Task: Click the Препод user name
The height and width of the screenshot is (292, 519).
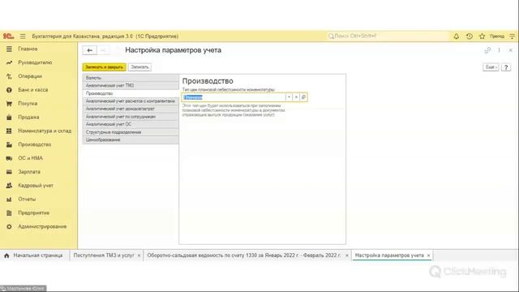Action: point(497,36)
